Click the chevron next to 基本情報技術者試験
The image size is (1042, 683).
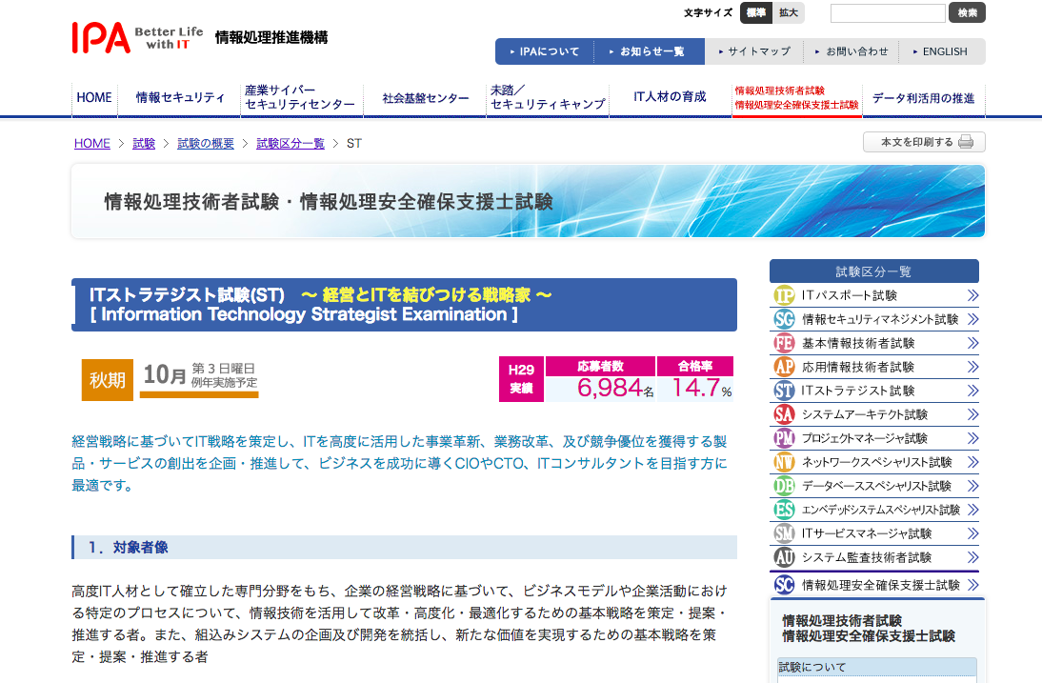click(x=972, y=344)
